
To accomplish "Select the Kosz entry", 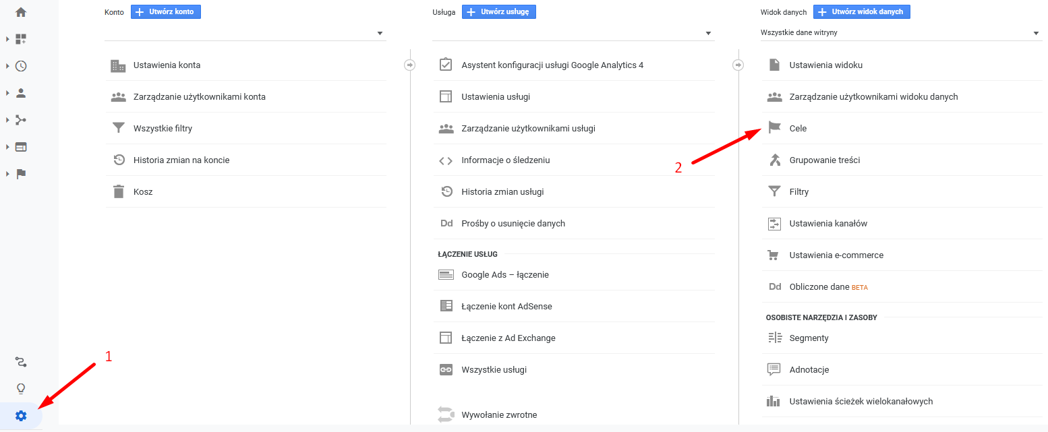I will click(245, 192).
